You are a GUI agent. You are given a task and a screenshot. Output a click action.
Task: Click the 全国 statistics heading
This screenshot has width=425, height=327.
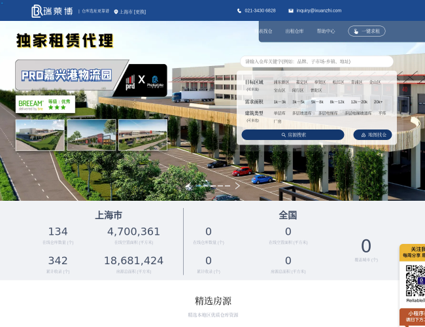click(x=288, y=215)
